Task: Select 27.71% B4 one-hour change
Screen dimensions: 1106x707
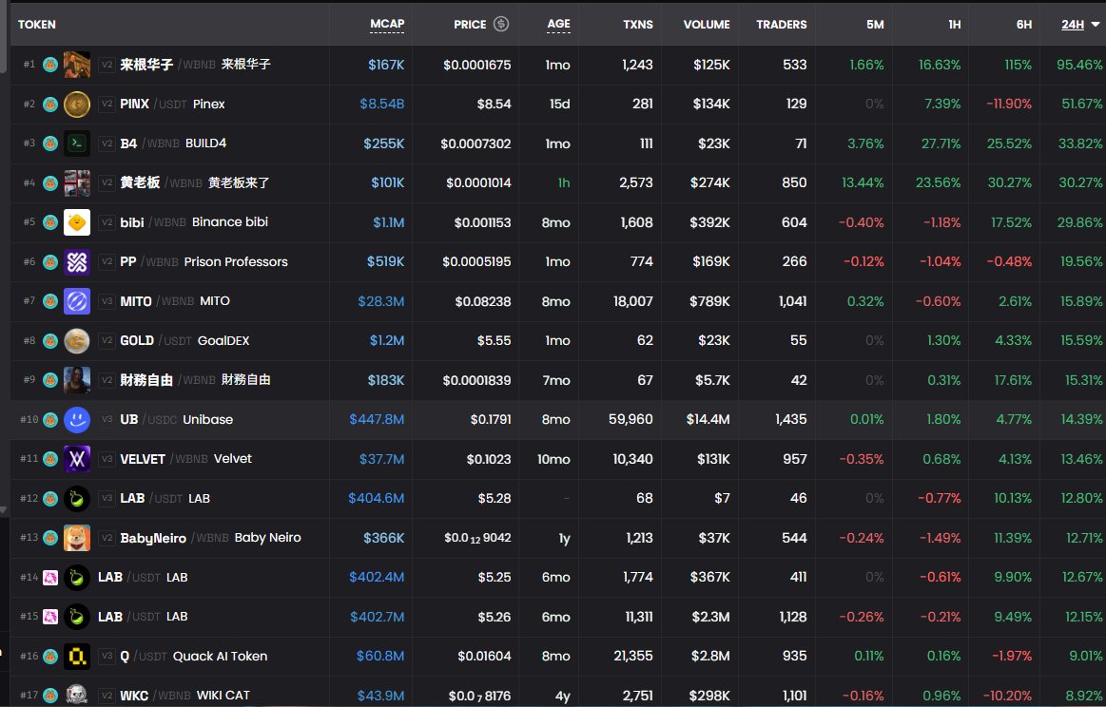Action: [x=941, y=143]
